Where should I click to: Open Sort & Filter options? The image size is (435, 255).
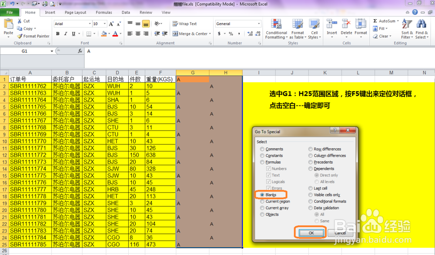click(x=407, y=29)
